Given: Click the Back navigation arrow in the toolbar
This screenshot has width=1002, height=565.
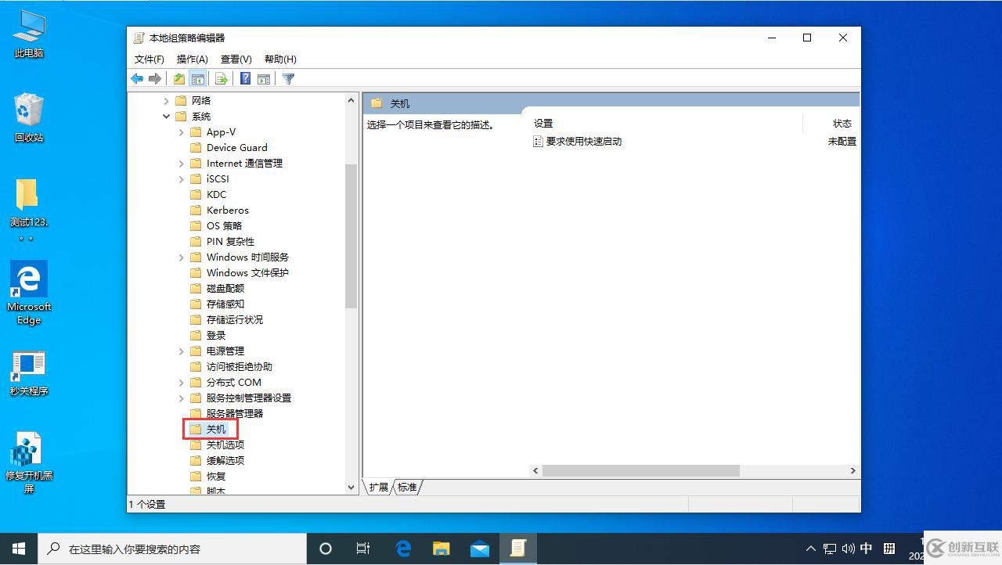Looking at the screenshot, I should coord(136,78).
